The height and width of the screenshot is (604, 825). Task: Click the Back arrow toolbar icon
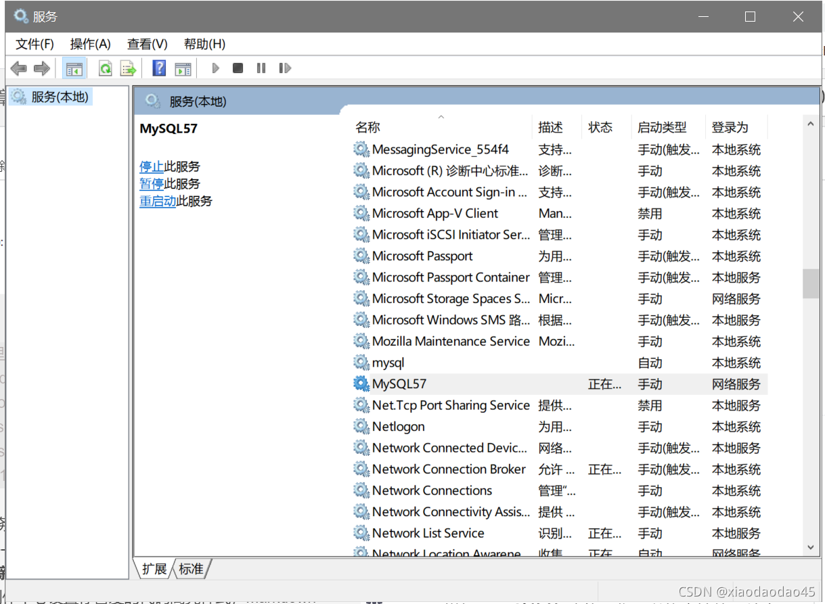(19, 68)
